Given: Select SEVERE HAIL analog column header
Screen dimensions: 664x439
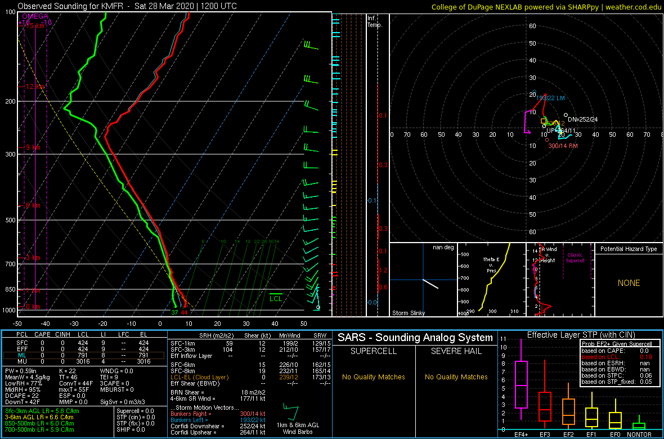Looking at the screenshot, I should point(456,352).
